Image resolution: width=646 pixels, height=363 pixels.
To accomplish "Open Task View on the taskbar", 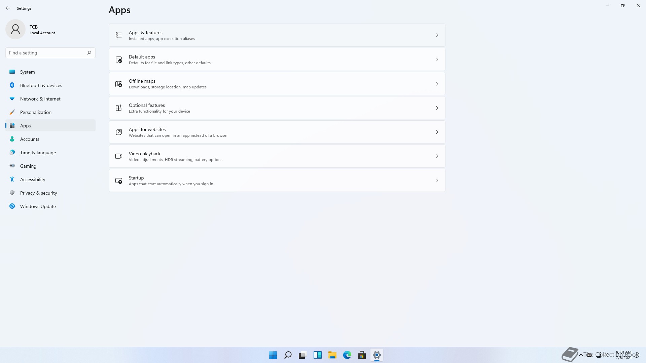I will coord(302,355).
